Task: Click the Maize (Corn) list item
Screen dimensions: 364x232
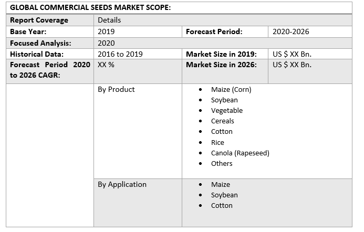Action: (x=231, y=89)
